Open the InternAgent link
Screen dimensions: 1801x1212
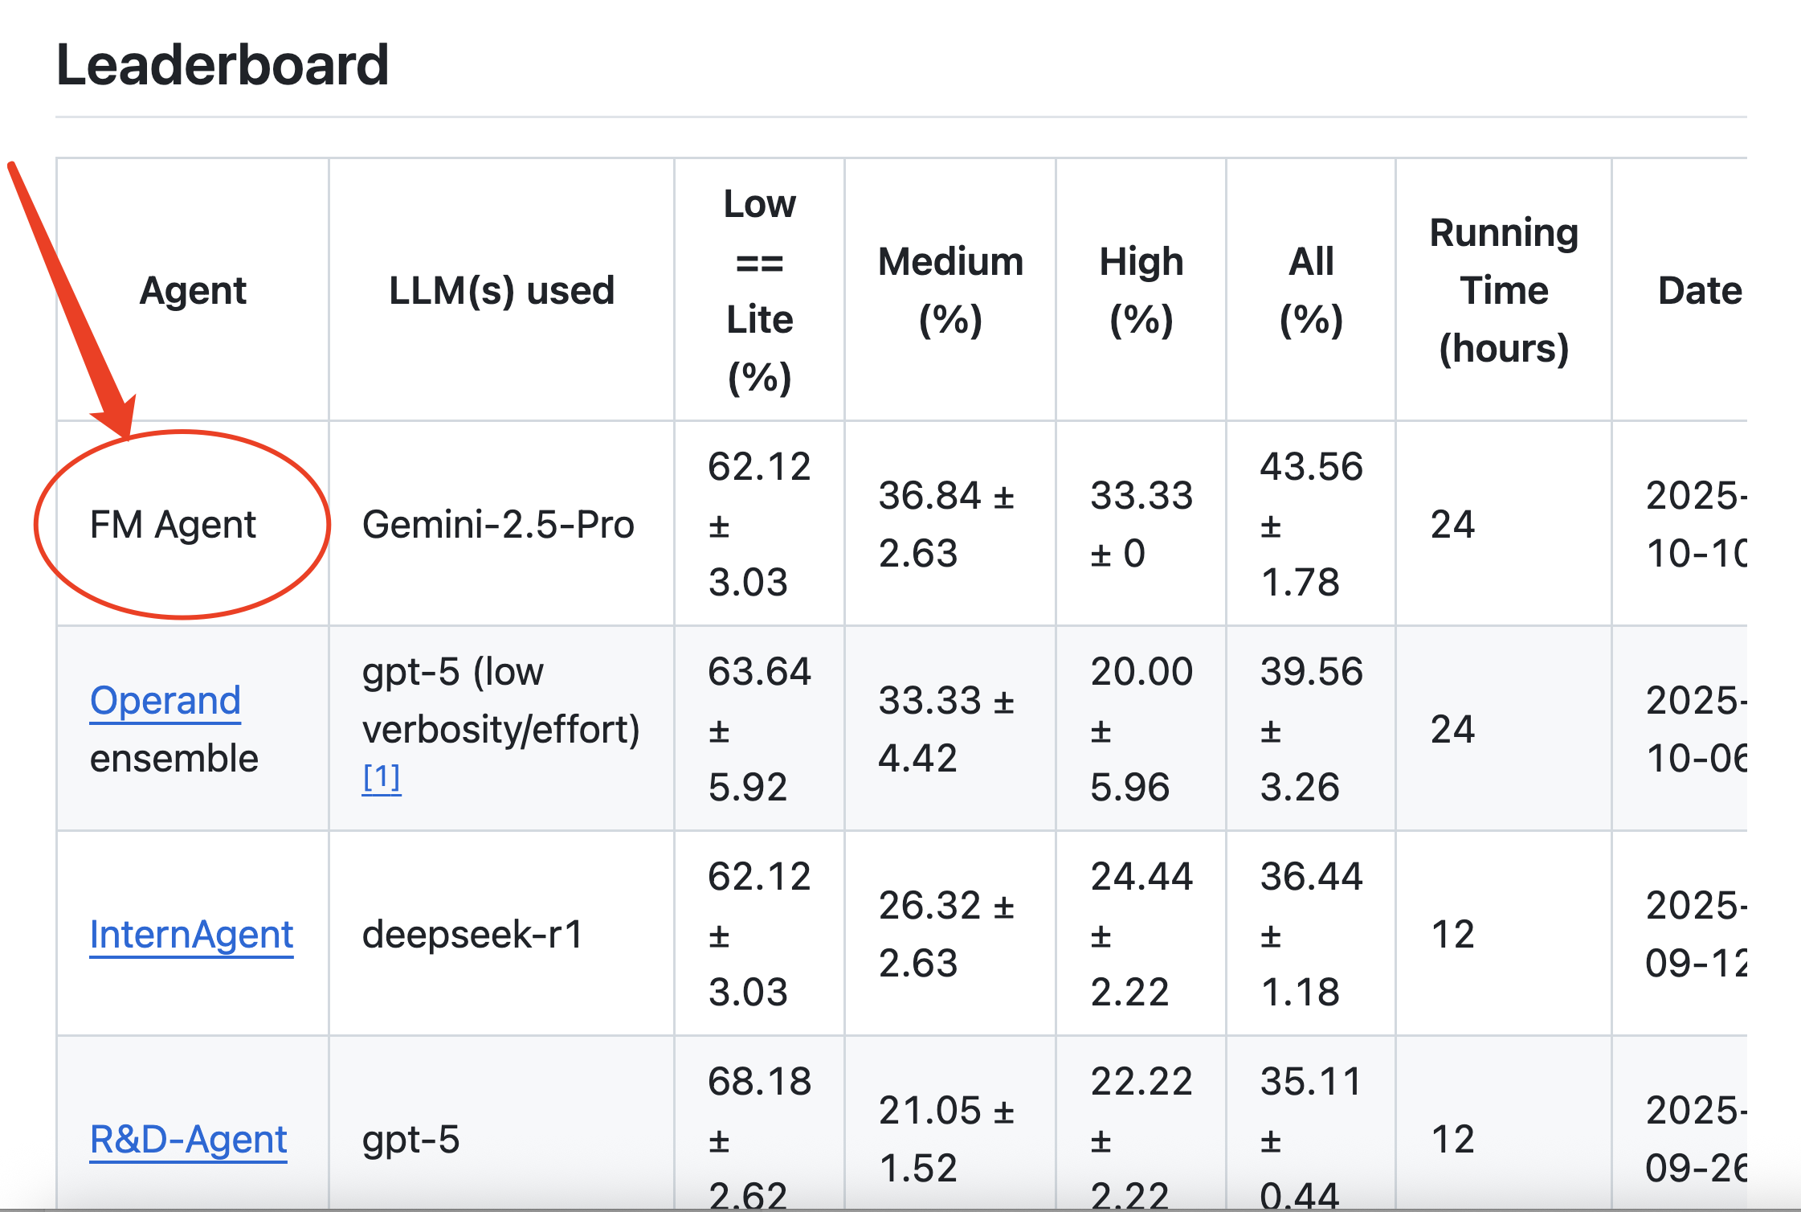[191, 935]
